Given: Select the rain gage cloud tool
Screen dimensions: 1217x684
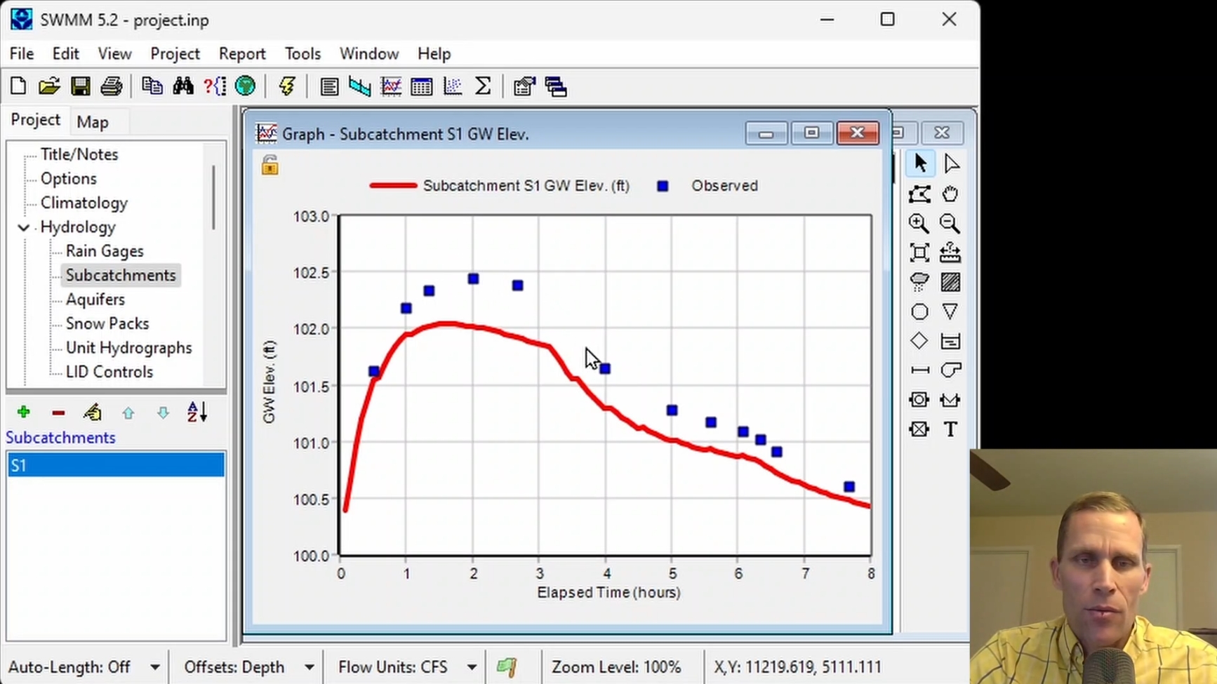Looking at the screenshot, I should (x=919, y=282).
